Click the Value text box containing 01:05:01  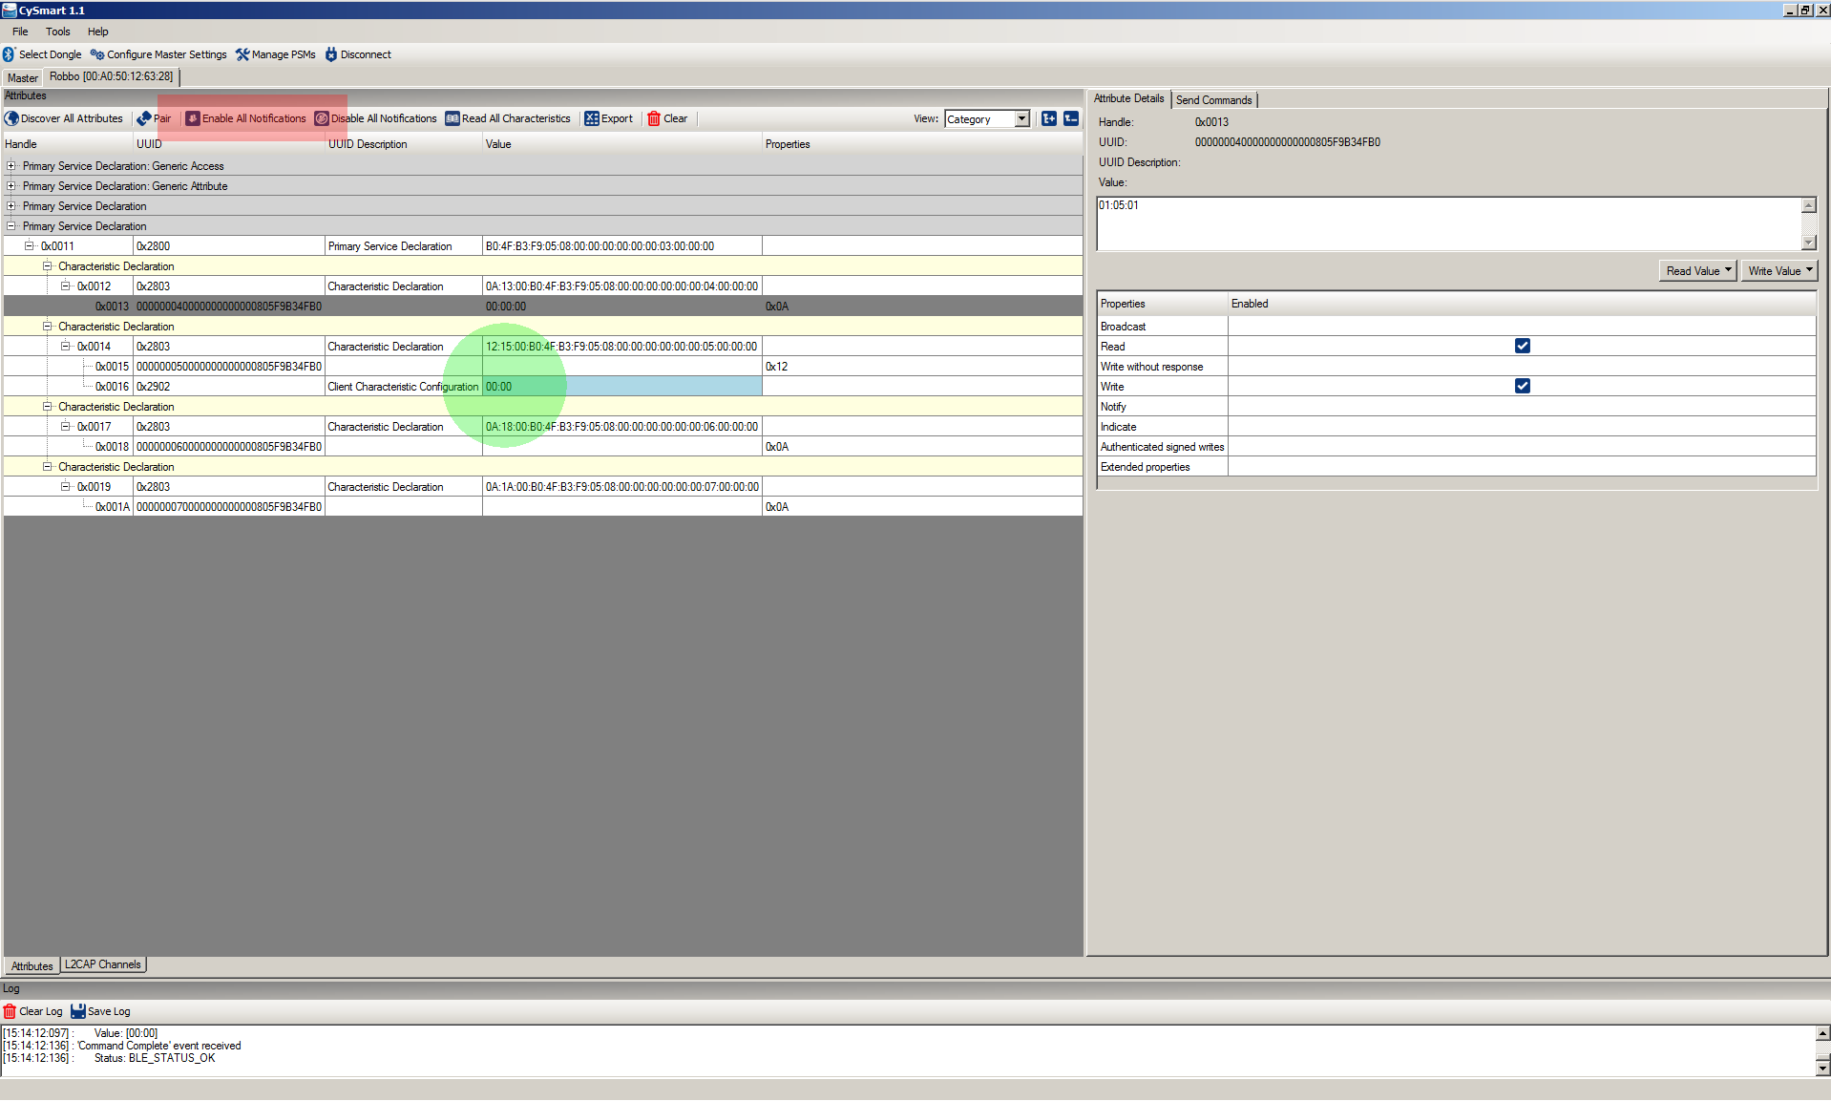point(1448,224)
